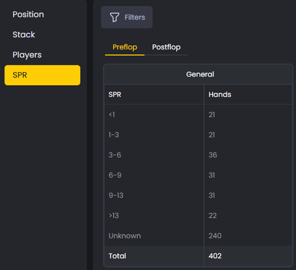Click the General table header
Screen dimensions: 296x270
200,74
